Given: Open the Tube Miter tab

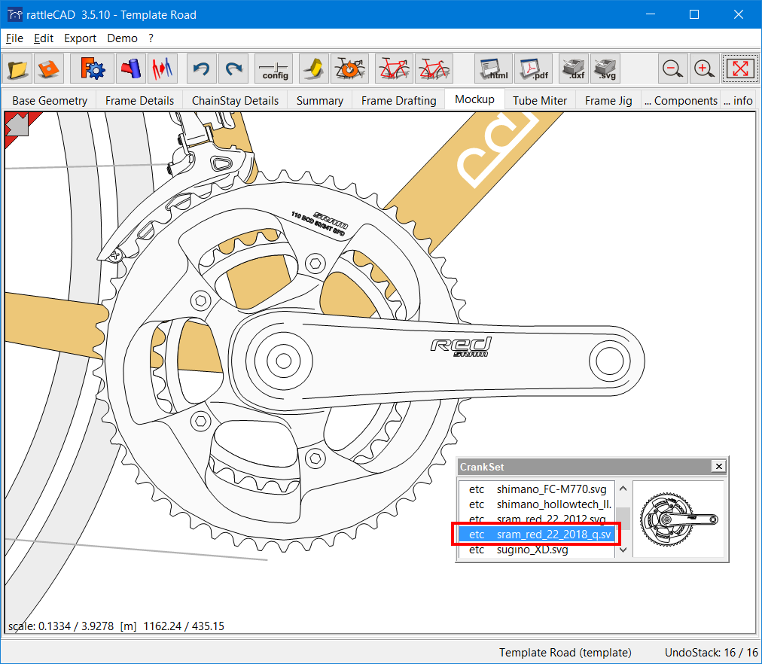Looking at the screenshot, I should (x=540, y=101).
